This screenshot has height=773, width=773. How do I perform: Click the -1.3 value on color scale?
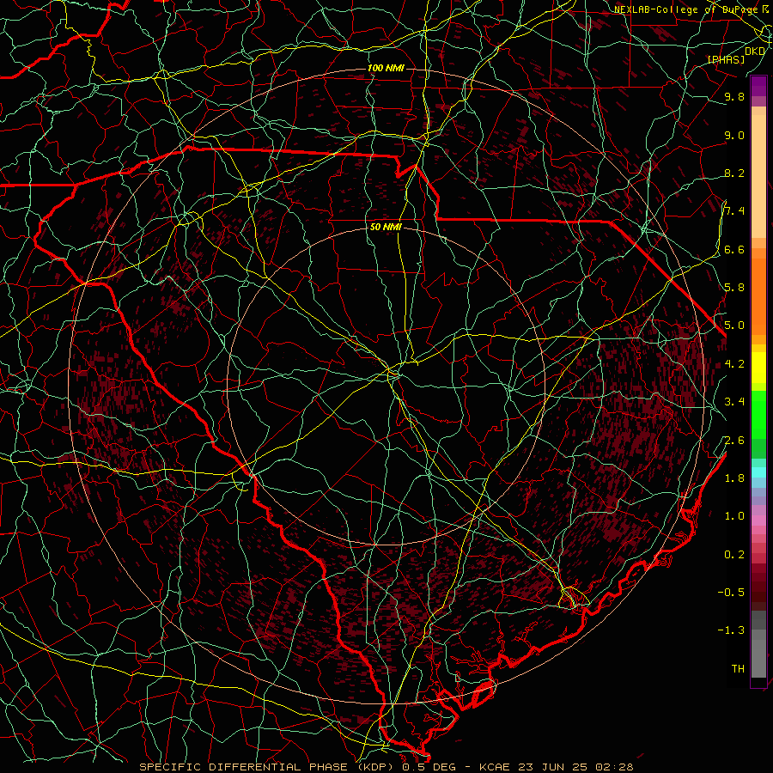click(732, 630)
